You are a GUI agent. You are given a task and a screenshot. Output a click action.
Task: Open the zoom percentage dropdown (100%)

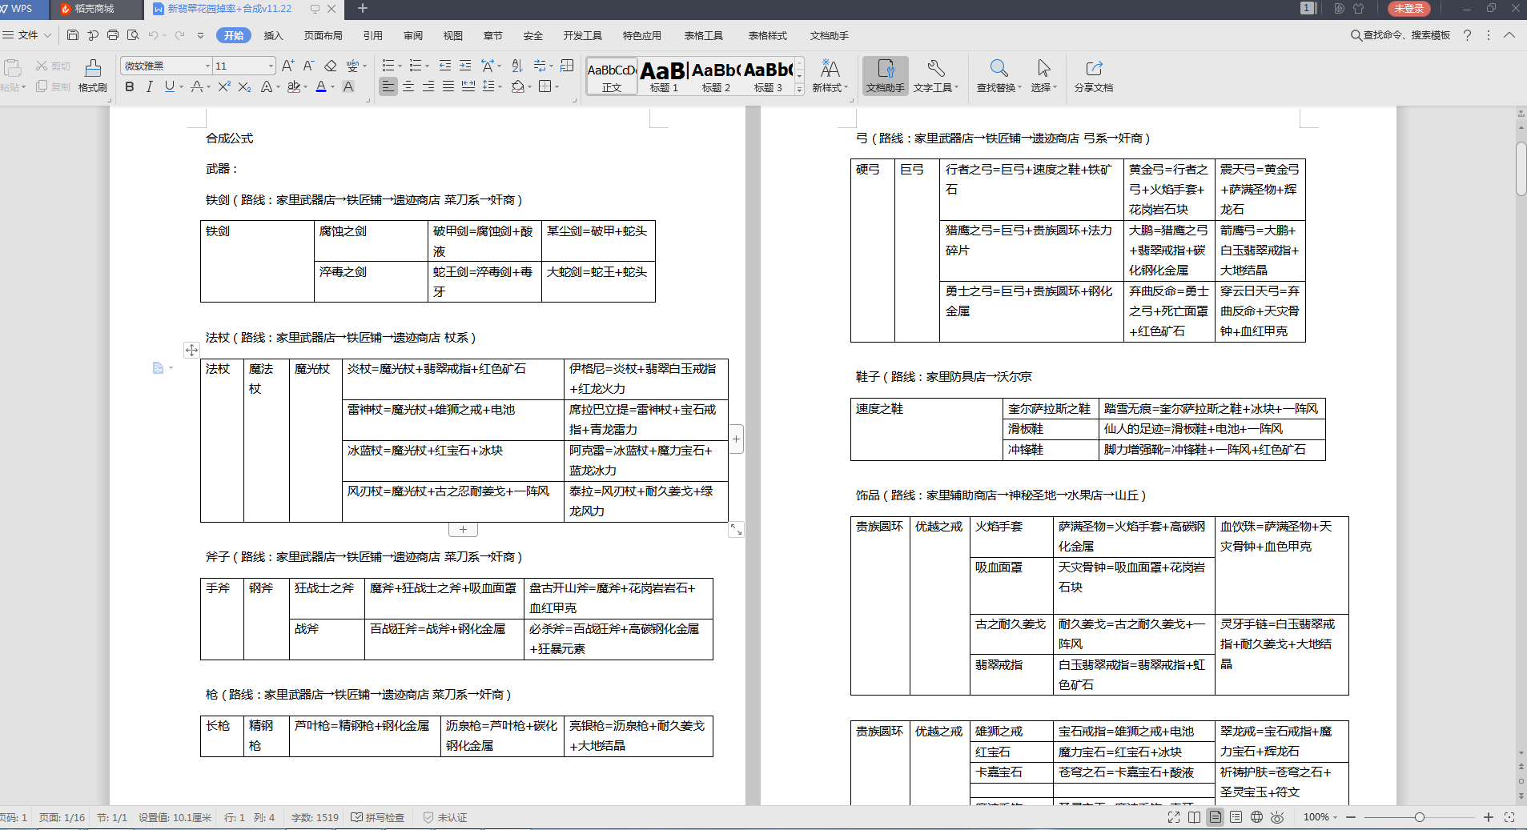1320,817
